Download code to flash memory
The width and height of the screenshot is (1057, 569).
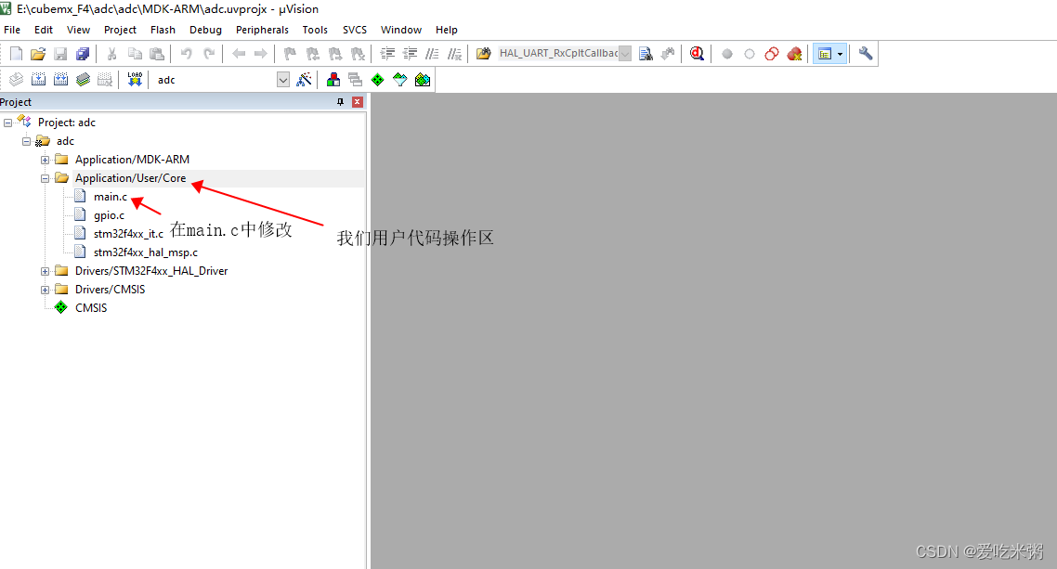135,79
